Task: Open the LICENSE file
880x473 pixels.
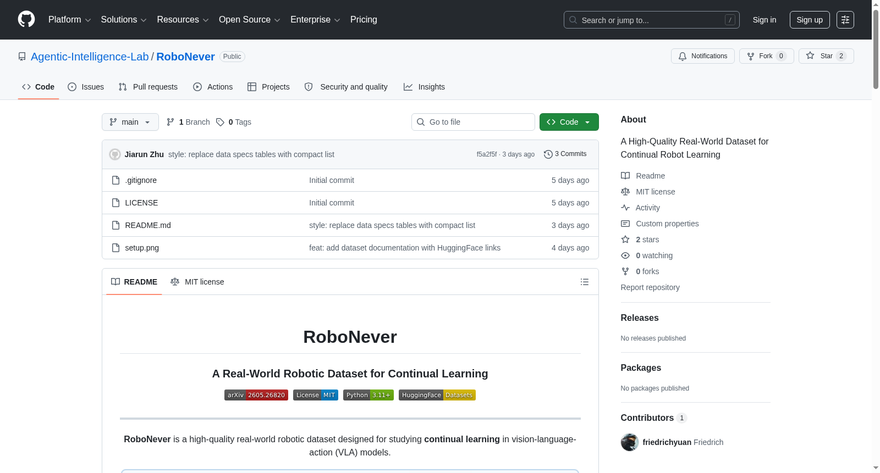Action: pyautogui.click(x=141, y=203)
